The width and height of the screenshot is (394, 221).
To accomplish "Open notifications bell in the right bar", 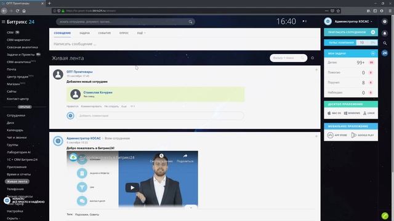I will pyautogui.click(x=384, y=33).
